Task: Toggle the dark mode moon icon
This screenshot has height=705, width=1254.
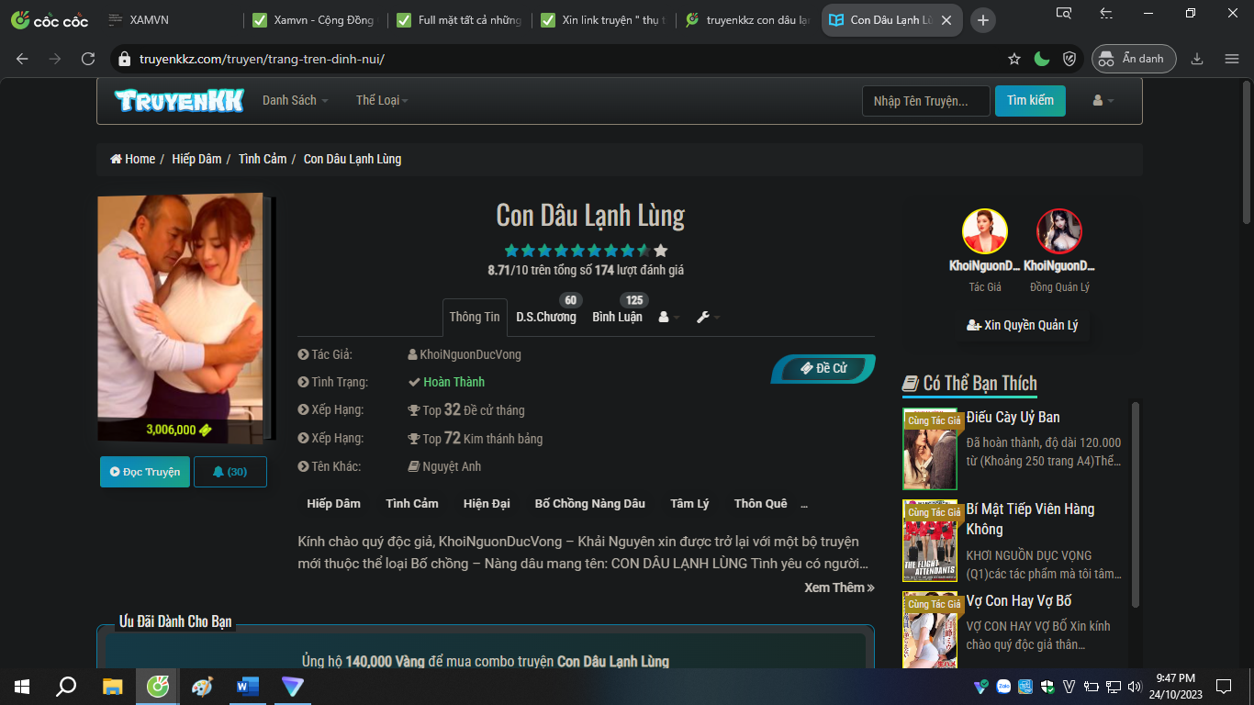Action: 1042,59
